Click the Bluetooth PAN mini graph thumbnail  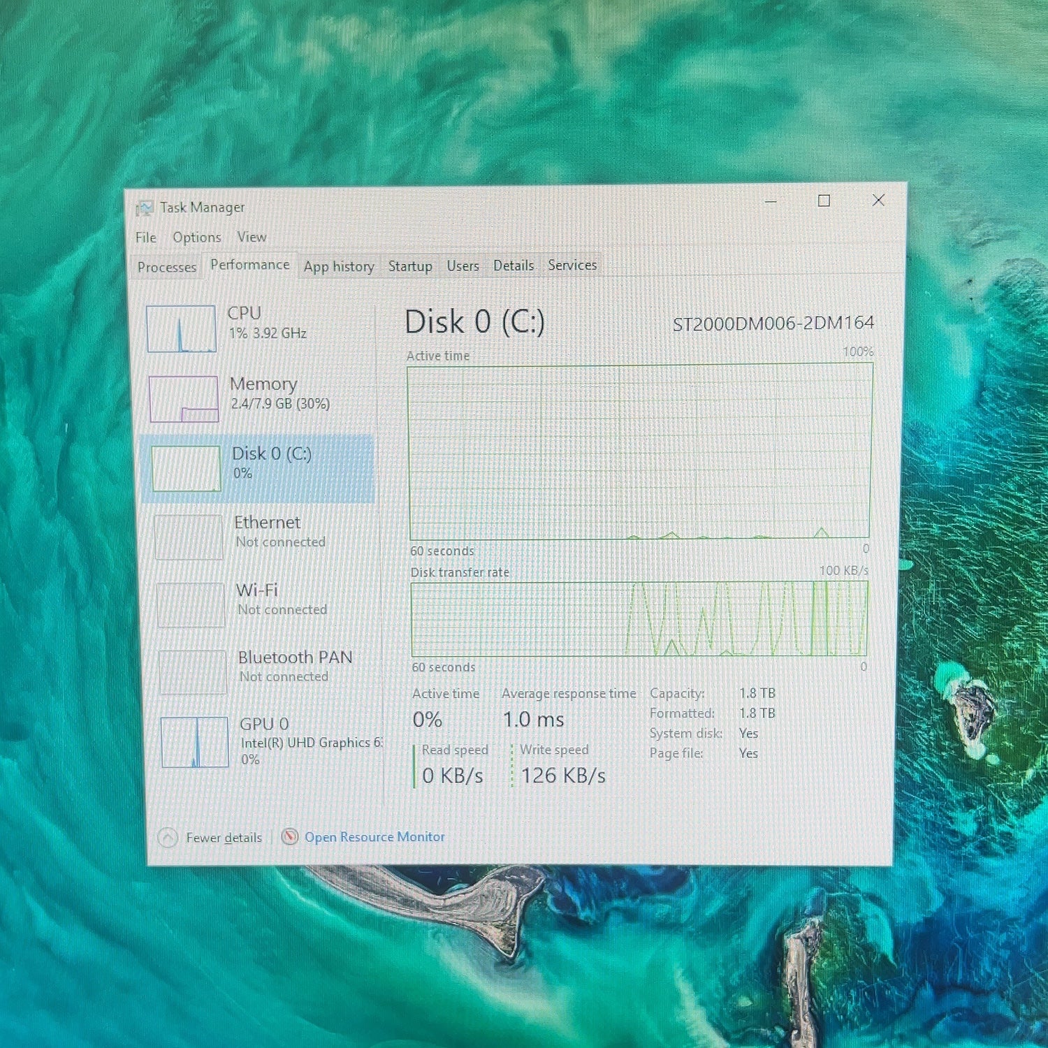coord(193,672)
